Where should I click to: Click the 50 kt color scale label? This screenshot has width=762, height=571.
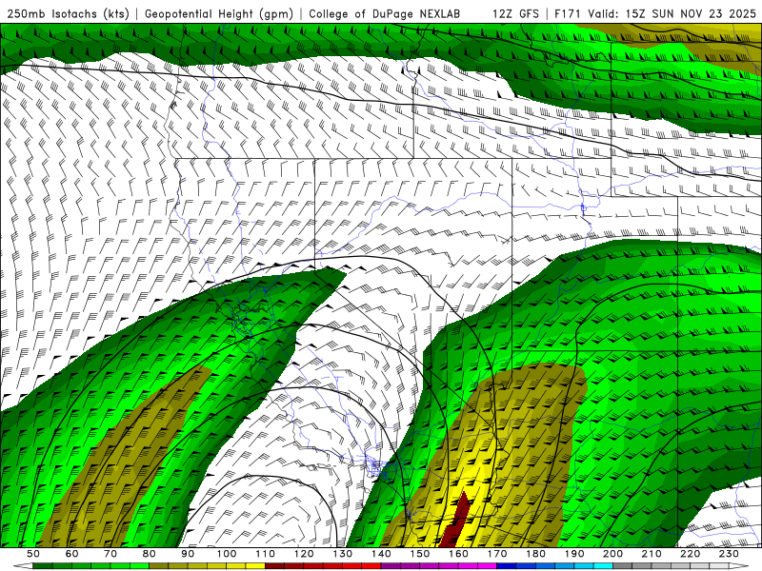(33, 554)
